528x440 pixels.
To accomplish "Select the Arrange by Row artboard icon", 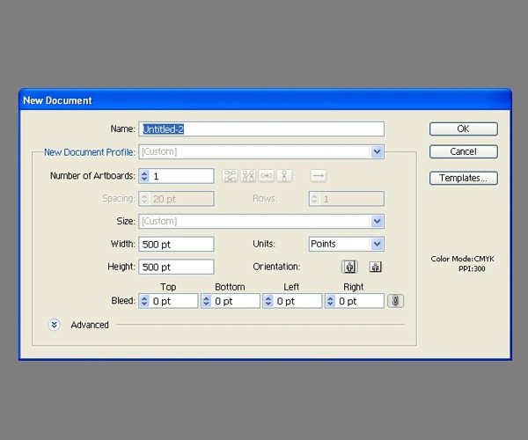I will point(266,176).
